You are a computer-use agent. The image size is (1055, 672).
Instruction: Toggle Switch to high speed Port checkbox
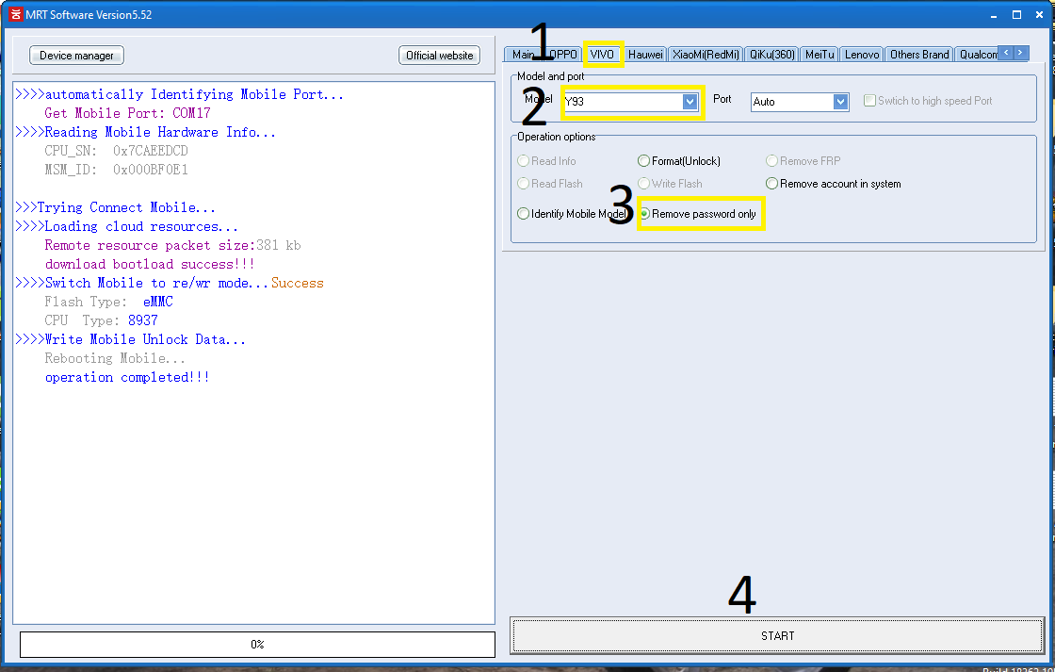(x=870, y=100)
